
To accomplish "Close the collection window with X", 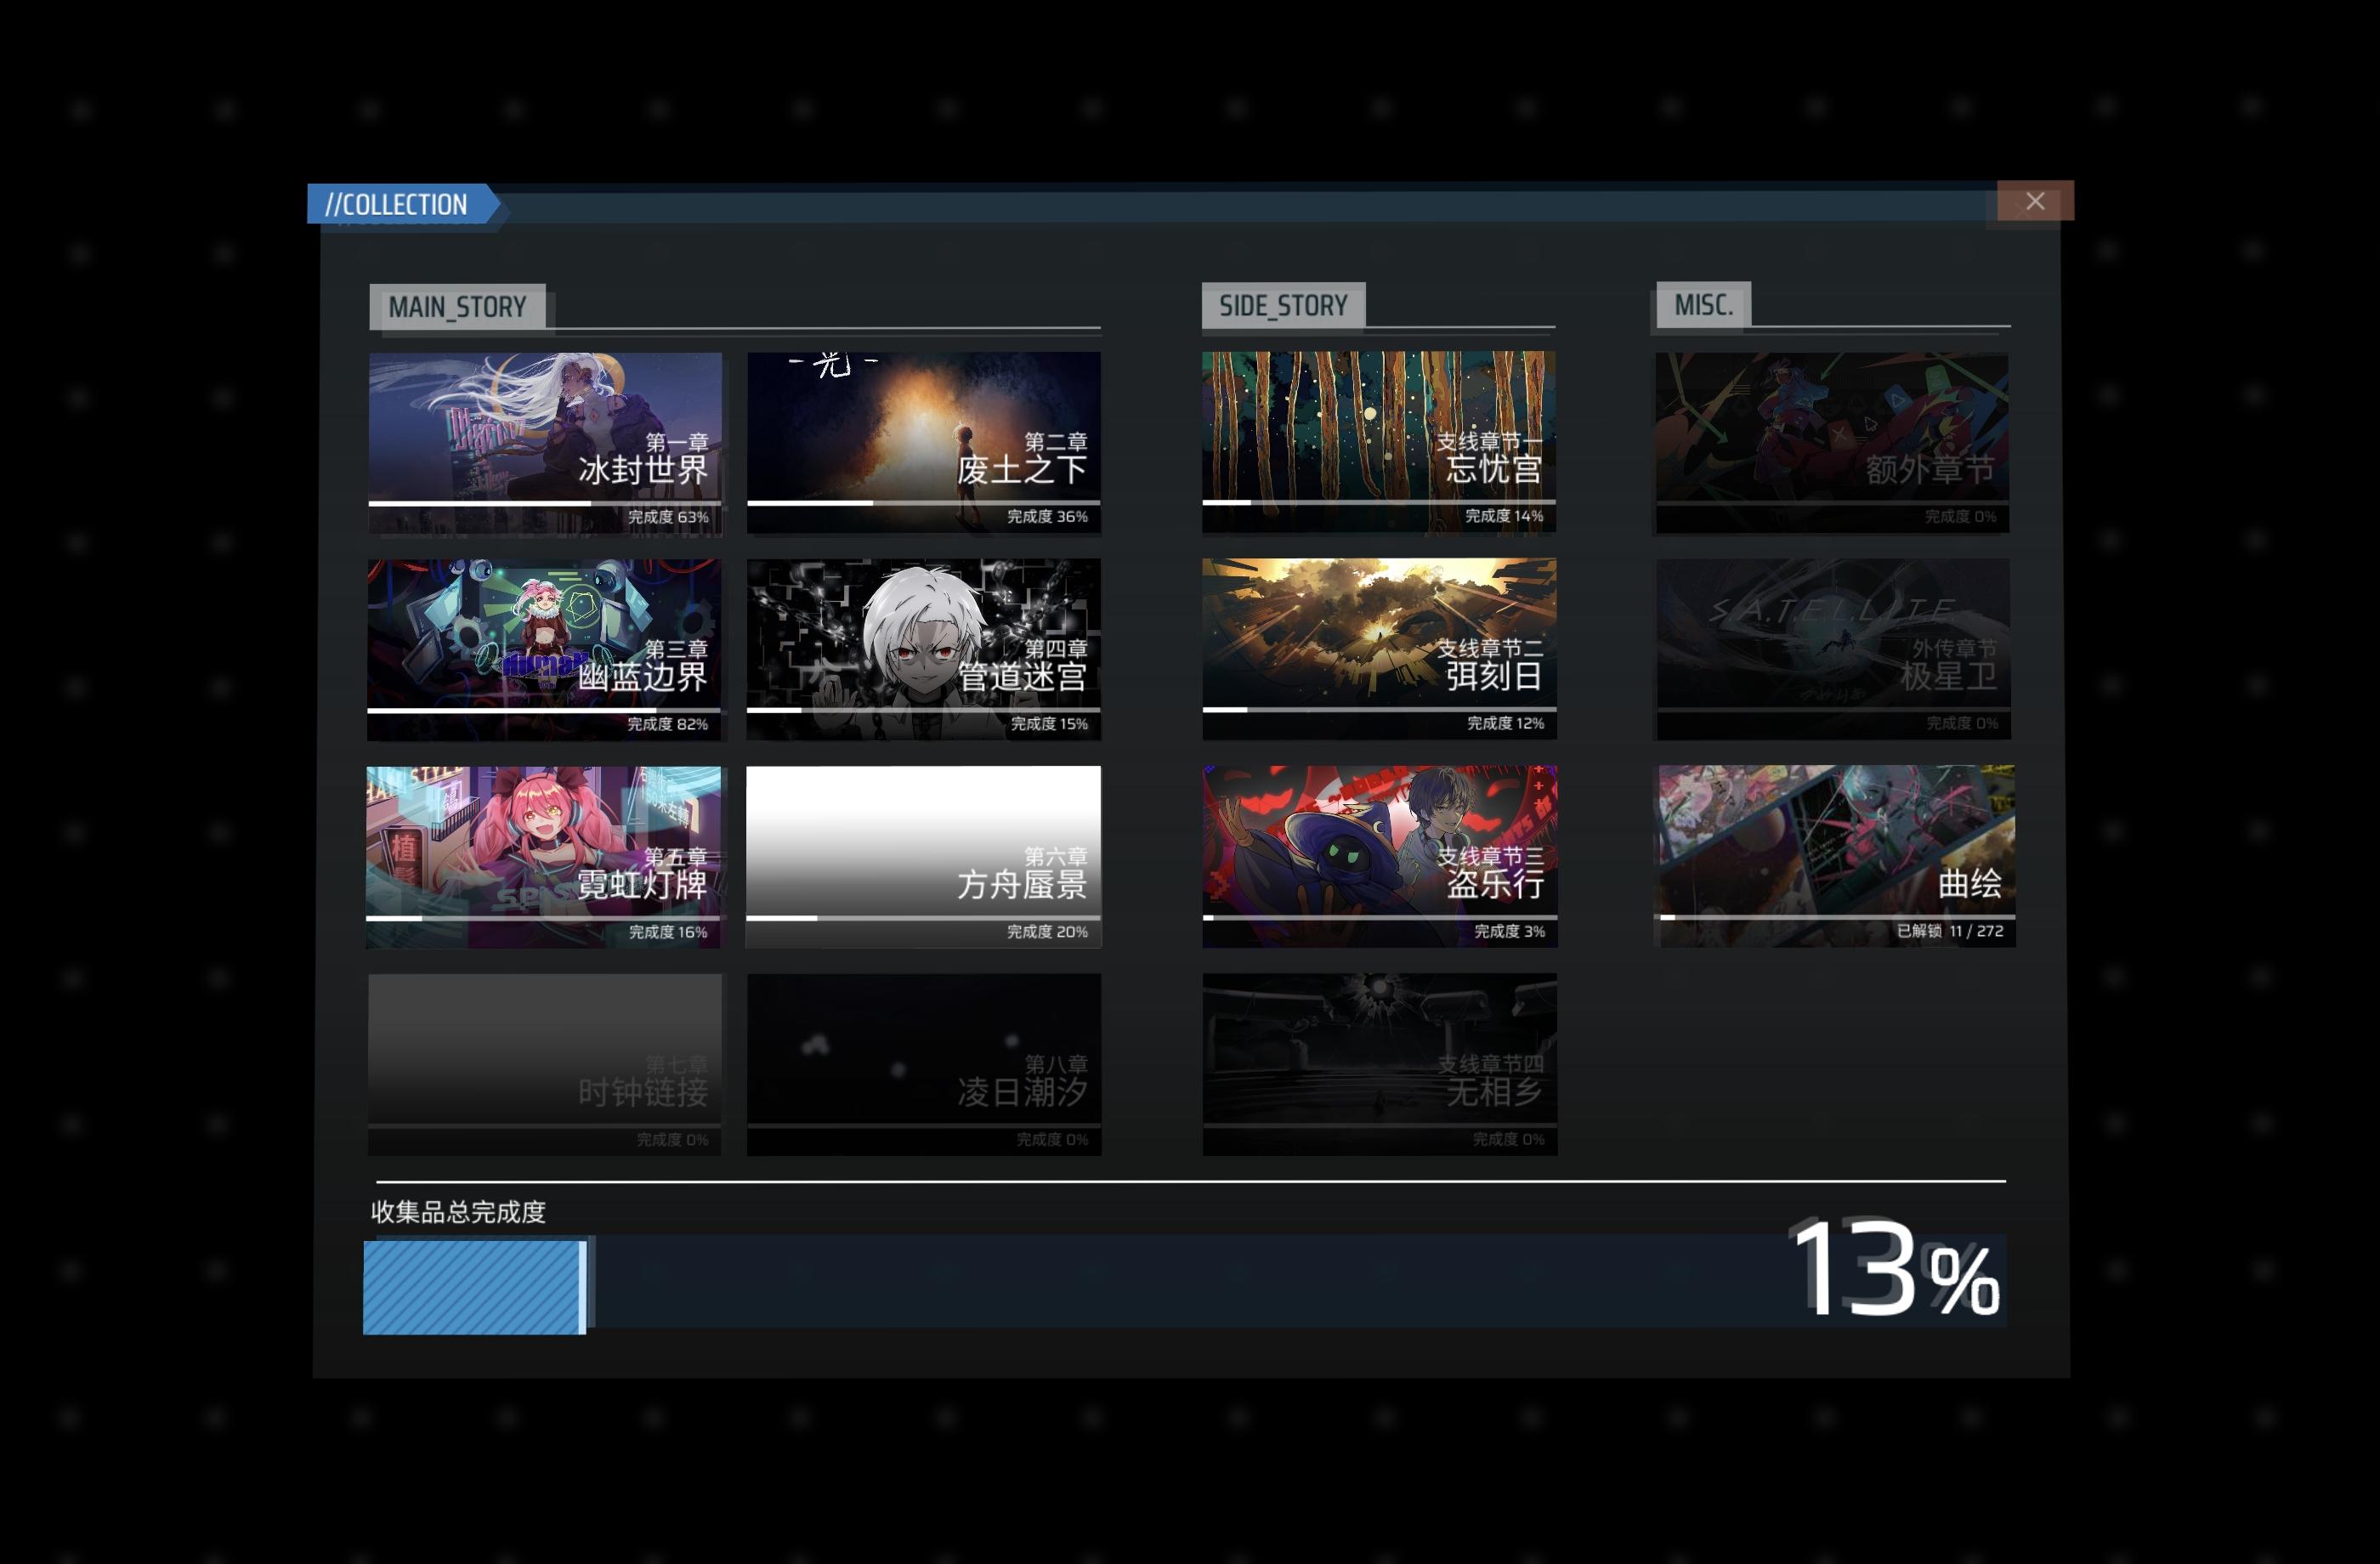I will 2034,201.
